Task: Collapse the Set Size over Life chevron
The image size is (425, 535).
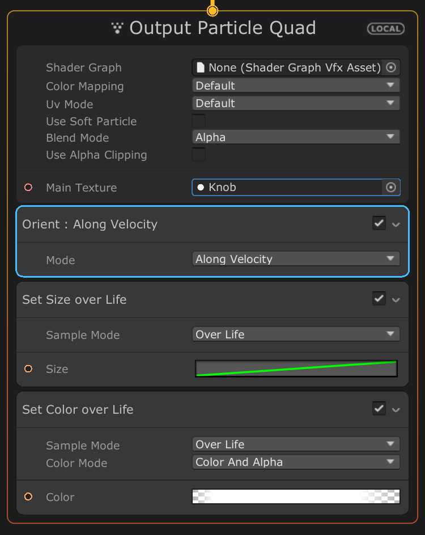Action: [x=396, y=300]
